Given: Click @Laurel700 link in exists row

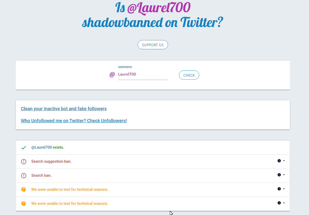Looking at the screenshot, I should tap(42, 148).
